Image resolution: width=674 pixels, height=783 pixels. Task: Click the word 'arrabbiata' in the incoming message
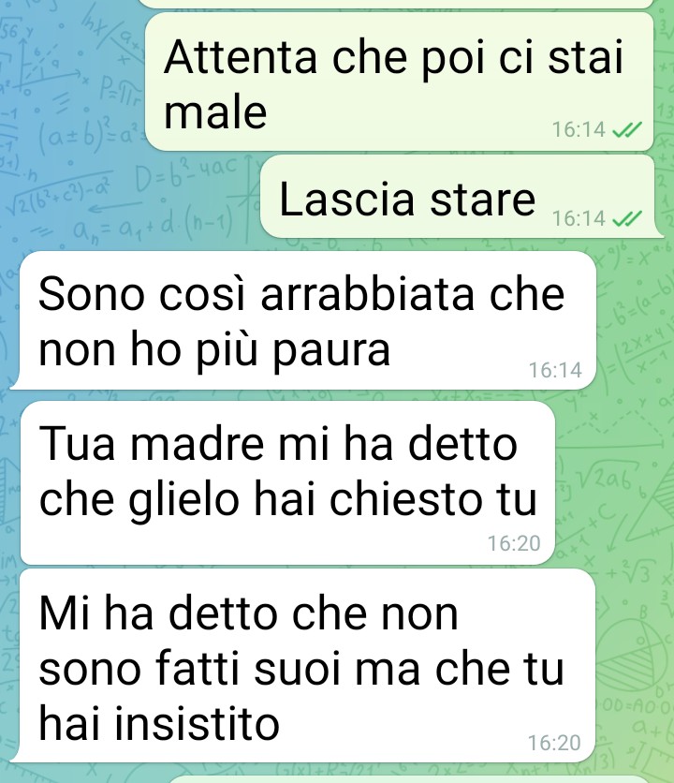(367, 294)
